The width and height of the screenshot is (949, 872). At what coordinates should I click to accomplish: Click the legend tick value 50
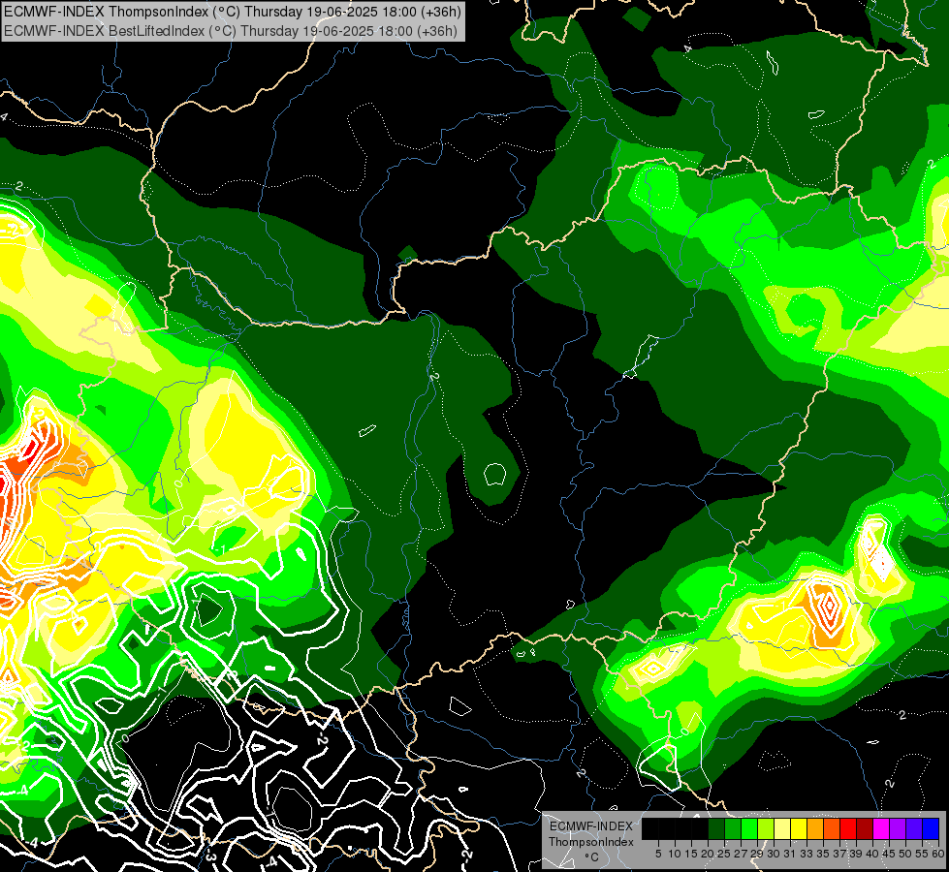tap(905, 854)
